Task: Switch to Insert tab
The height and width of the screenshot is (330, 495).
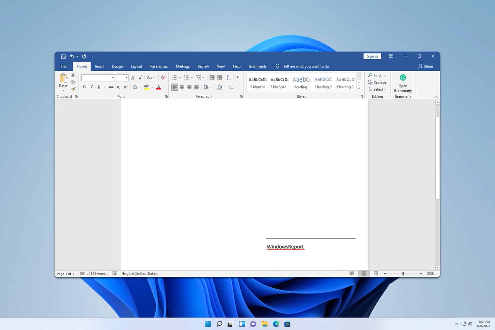Action: coord(99,66)
